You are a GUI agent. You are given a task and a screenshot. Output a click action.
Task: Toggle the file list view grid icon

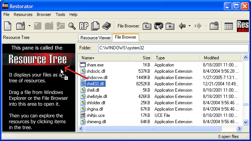pyautogui.click(x=229, y=26)
